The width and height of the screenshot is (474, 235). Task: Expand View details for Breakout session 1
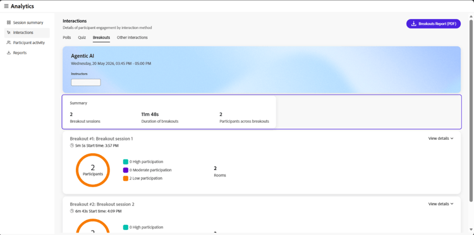pos(441,138)
